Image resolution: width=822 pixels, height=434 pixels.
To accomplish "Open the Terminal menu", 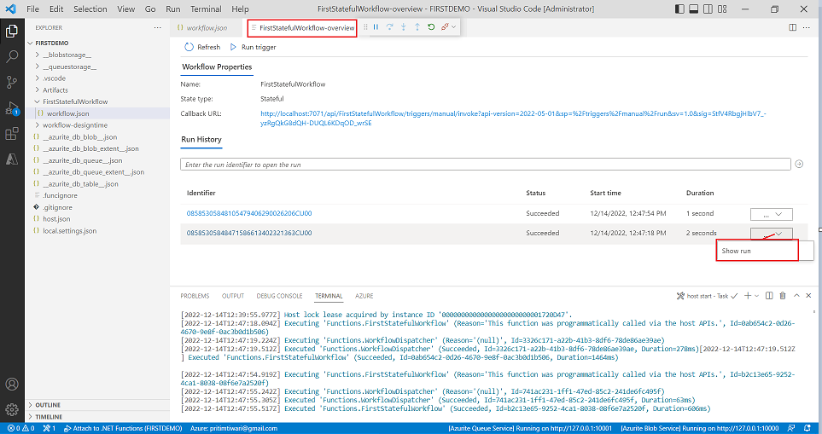I will (x=205, y=9).
